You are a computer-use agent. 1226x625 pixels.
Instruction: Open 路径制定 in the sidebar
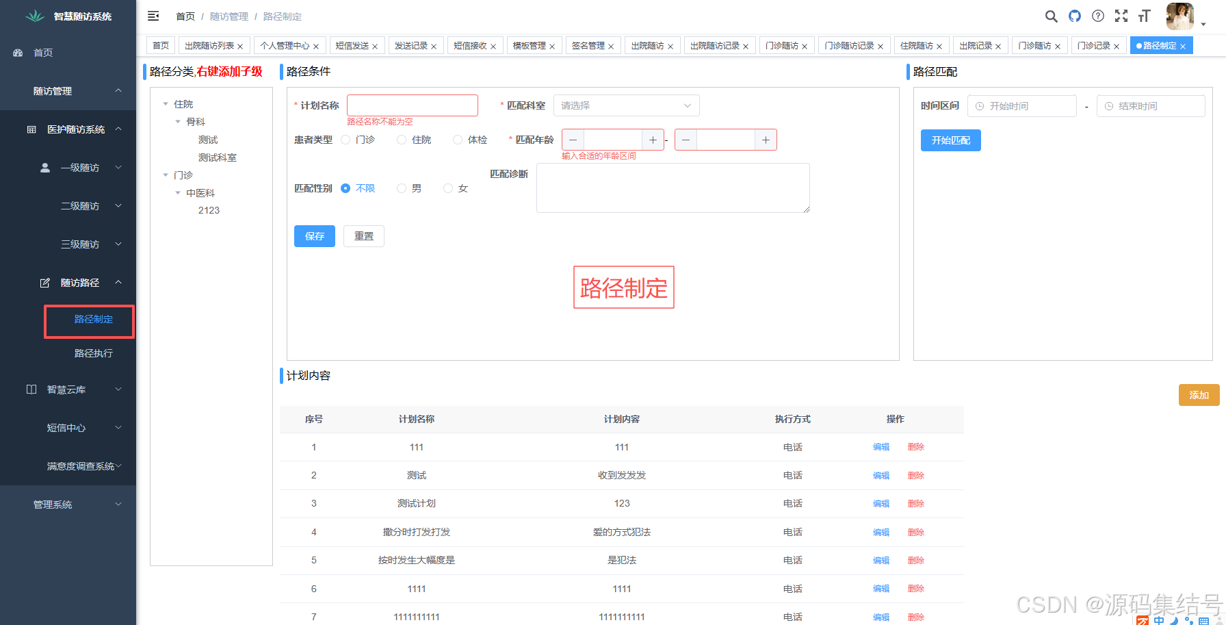coord(94,319)
